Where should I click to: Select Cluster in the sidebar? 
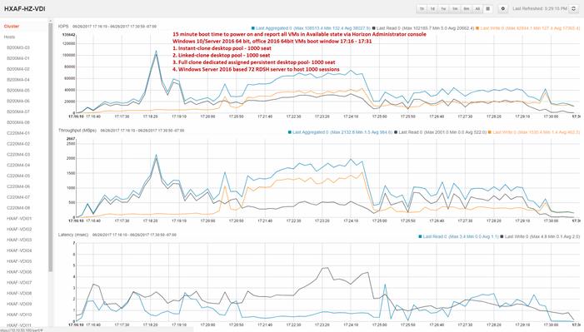[x=12, y=27]
